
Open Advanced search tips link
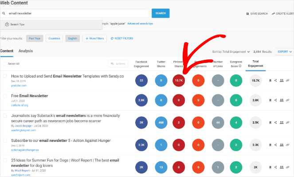(x=140, y=24)
